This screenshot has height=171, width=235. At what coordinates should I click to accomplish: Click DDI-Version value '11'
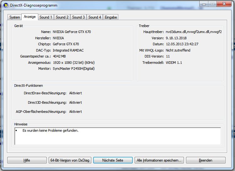[x=168, y=56]
